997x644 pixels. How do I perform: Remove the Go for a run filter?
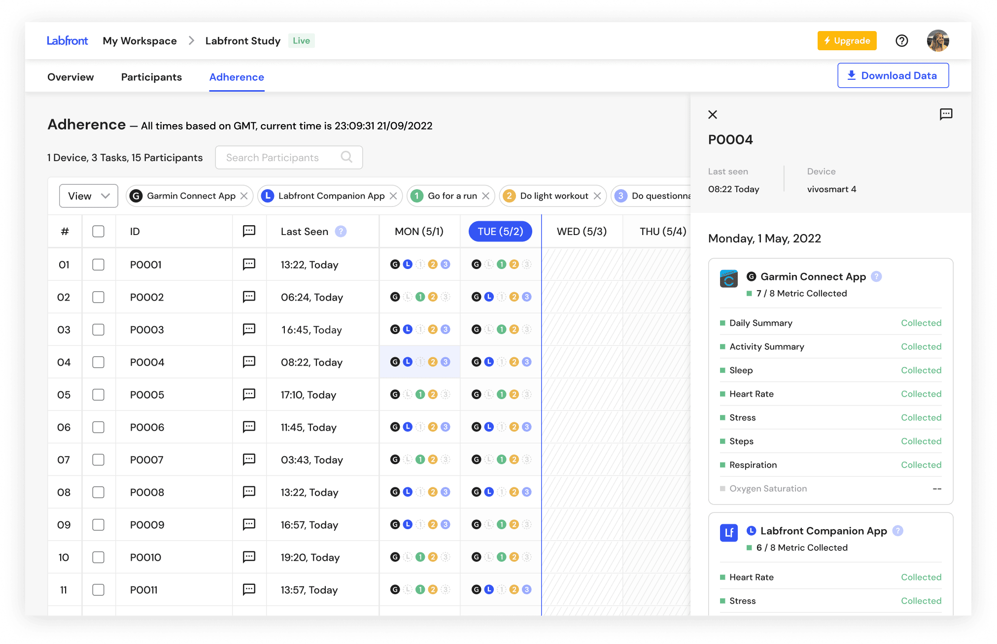[485, 196]
